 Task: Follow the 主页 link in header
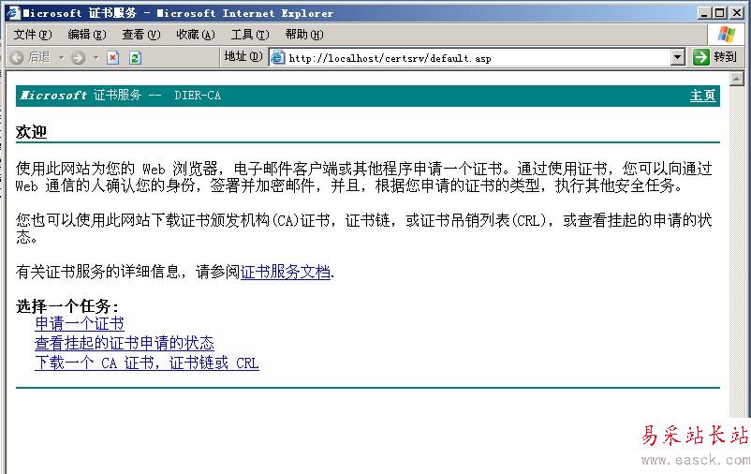point(702,96)
